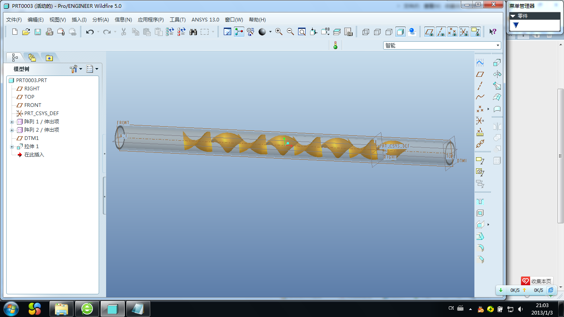Expand the 拉伸 1 feature node
This screenshot has width=564, height=317.
pos(12,147)
